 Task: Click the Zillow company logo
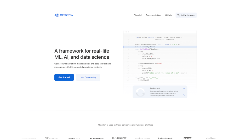point(74,138)
